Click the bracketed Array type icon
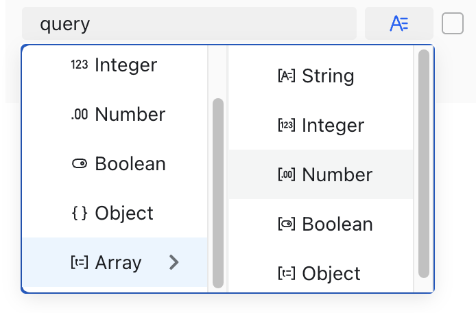The width and height of the screenshot is (476, 313). pyautogui.click(x=80, y=262)
